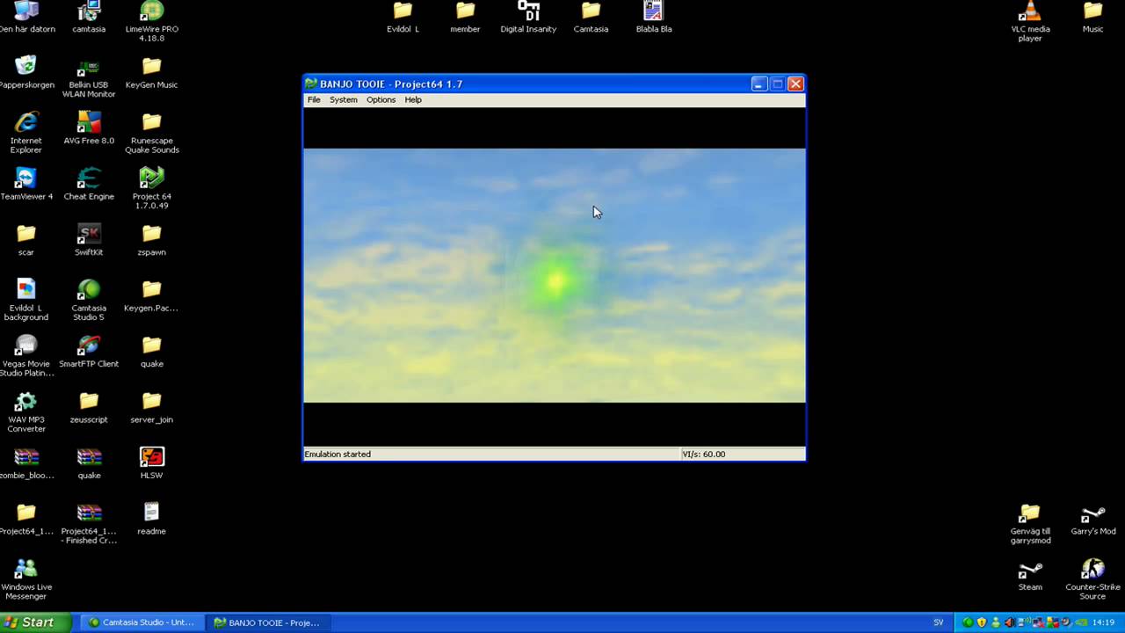Select the Music folder on desktop
Image resolution: width=1125 pixels, height=633 pixels.
pyautogui.click(x=1092, y=17)
